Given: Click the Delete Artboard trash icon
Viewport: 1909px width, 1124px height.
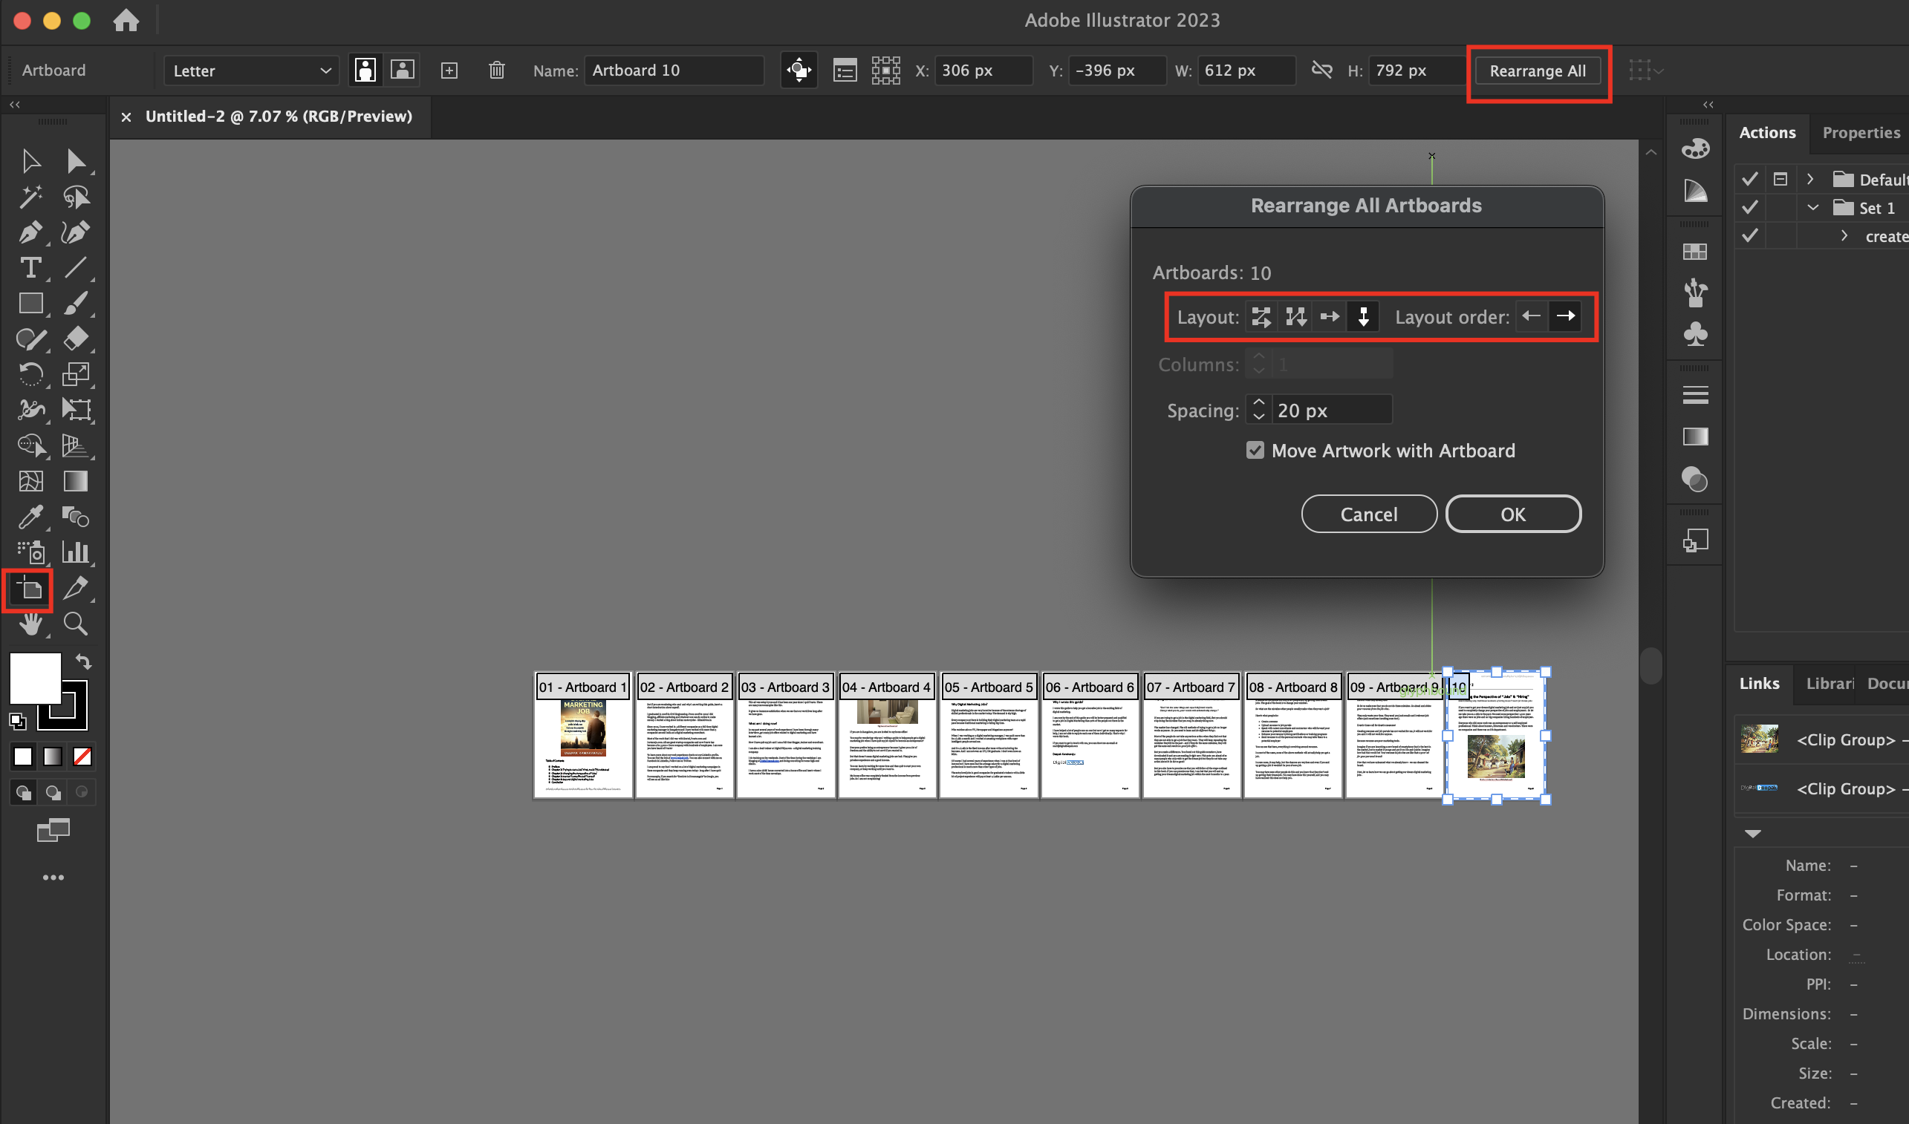Looking at the screenshot, I should 496,71.
